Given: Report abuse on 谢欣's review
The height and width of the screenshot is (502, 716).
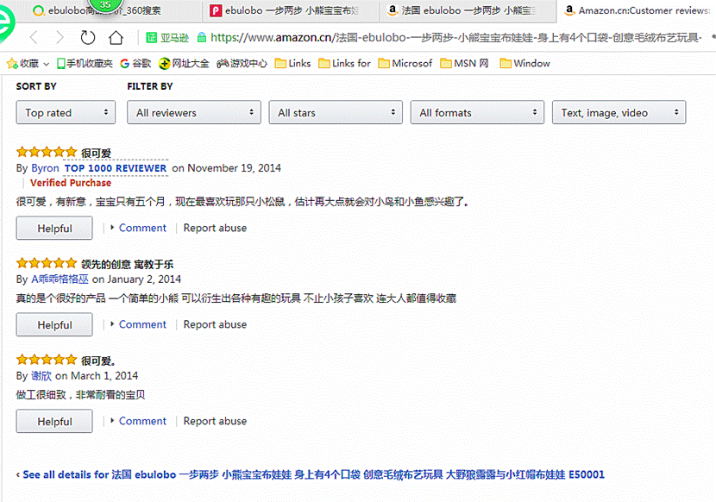Looking at the screenshot, I should tap(215, 421).
